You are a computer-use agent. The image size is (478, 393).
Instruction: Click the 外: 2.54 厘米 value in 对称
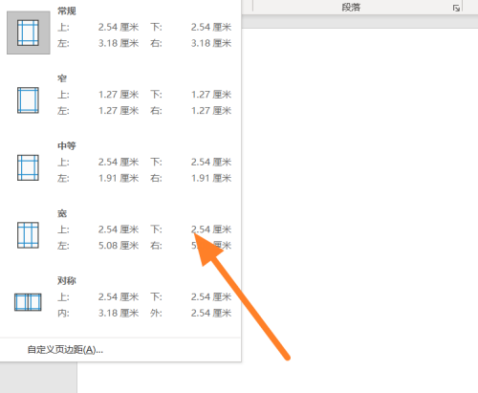point(211,313)
